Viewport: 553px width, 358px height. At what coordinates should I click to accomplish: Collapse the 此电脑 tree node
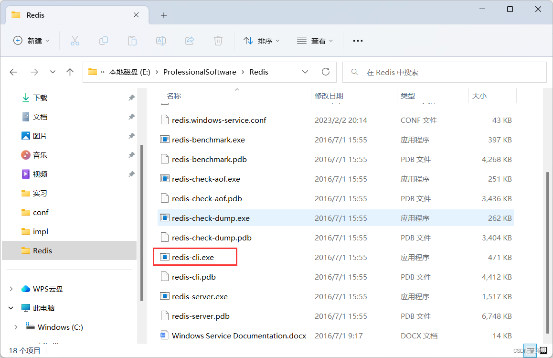tap(11, 308)
